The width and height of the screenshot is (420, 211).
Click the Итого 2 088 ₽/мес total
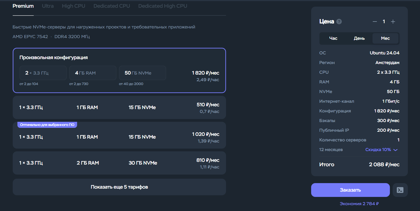384,165
